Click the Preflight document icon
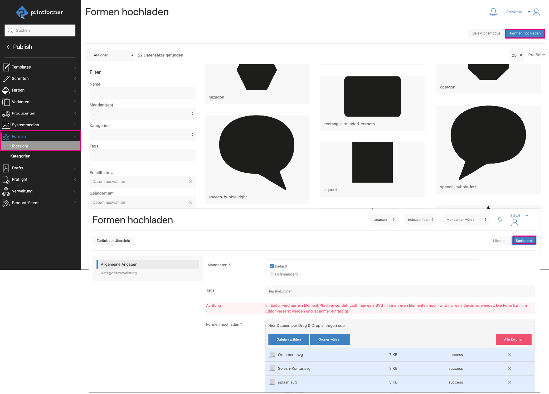The height and width of the screenshot is (394, 549). pos(6,180)
